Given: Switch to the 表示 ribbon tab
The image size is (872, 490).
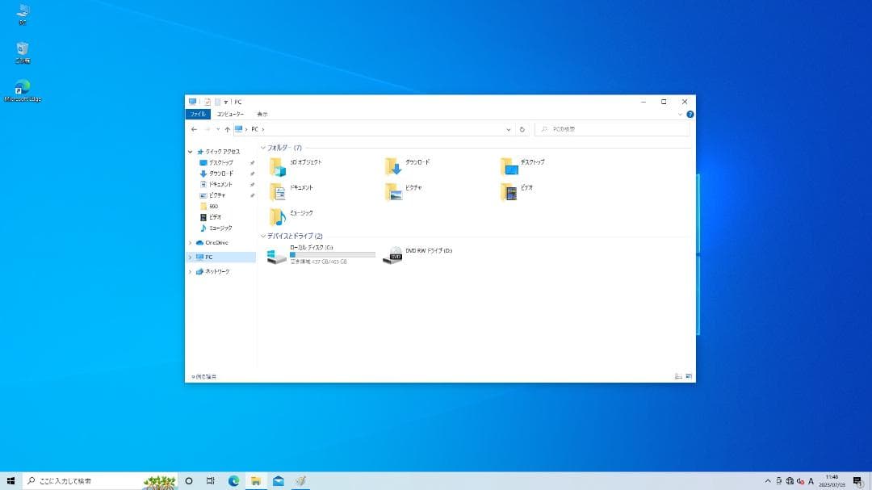Looking at the screenshot, I should point(262,114).
